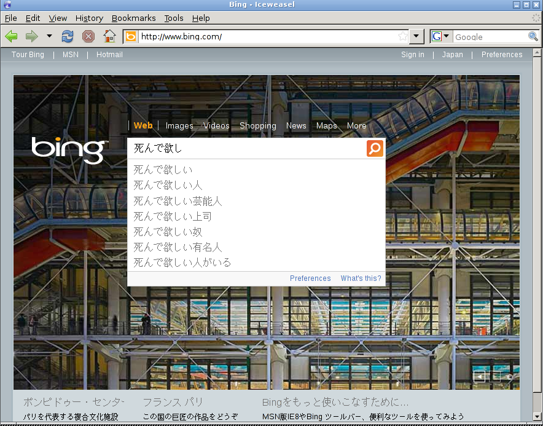Viewport: 543px width, 426px height.
Task: Click the red Stop loading button
Action: (x=88, y=36)
